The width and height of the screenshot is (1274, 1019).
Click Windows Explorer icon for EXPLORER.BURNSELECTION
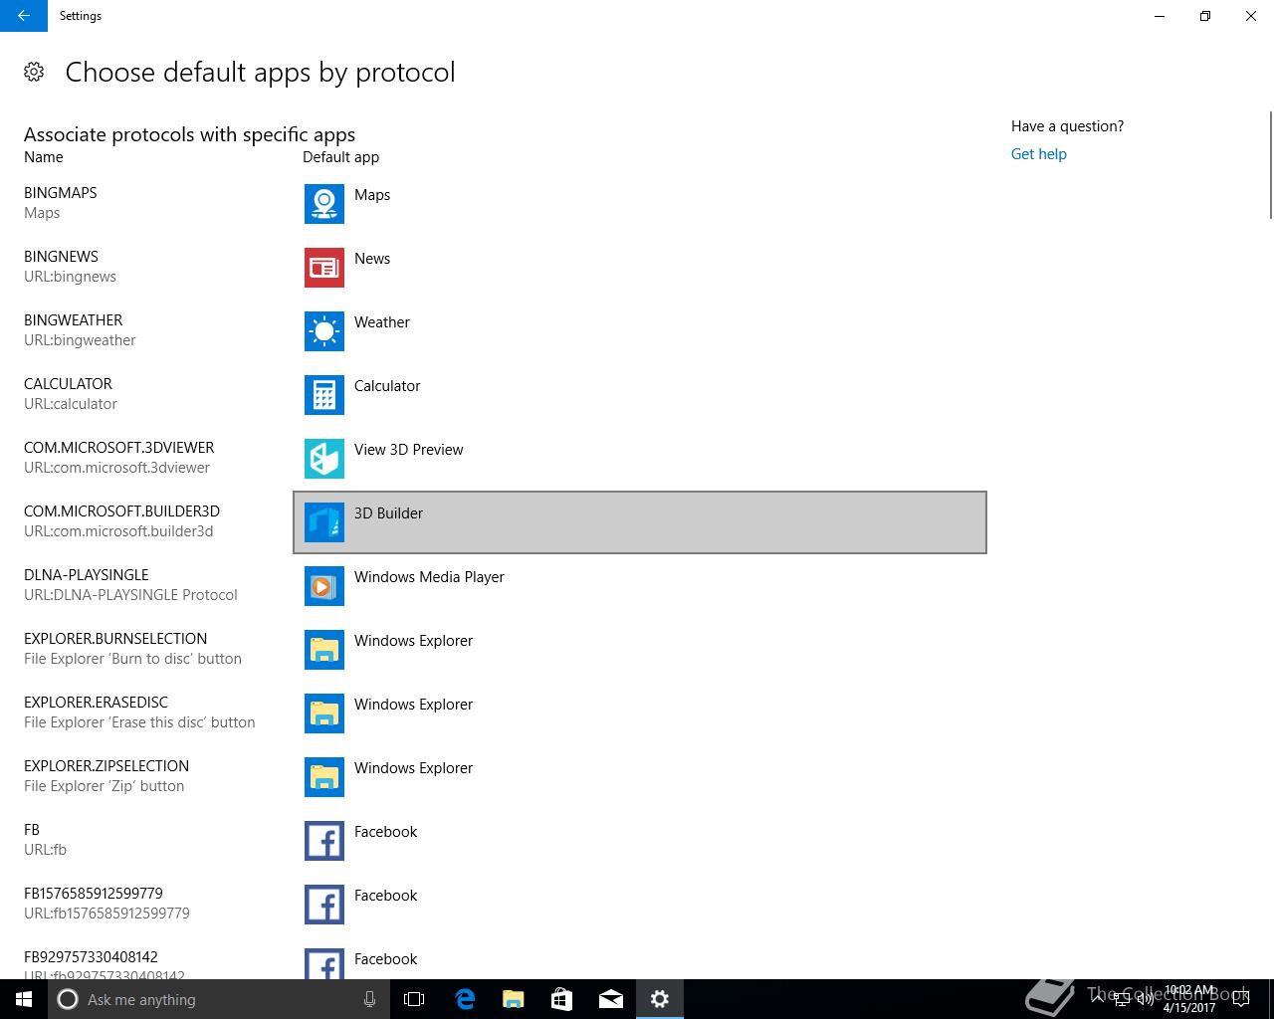click(324, 650)
